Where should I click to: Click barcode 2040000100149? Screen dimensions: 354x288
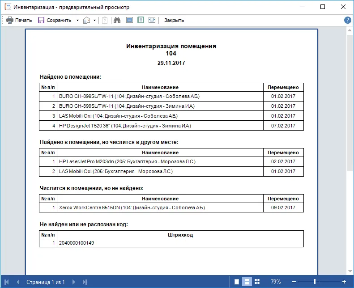77,243
